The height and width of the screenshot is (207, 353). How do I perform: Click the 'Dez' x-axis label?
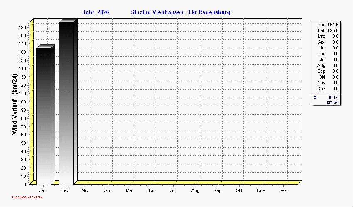283,190
